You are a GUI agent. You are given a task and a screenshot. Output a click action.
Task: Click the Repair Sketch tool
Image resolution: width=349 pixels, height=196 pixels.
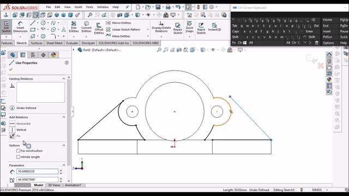[178, 28]
